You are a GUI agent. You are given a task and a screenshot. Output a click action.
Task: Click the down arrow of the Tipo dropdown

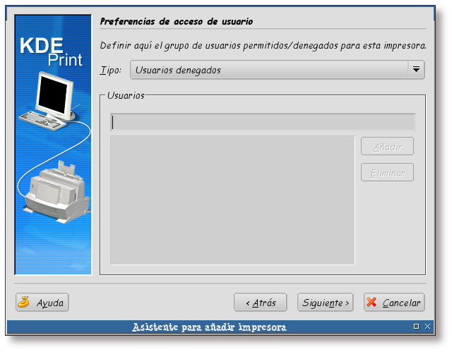point(416,70)
